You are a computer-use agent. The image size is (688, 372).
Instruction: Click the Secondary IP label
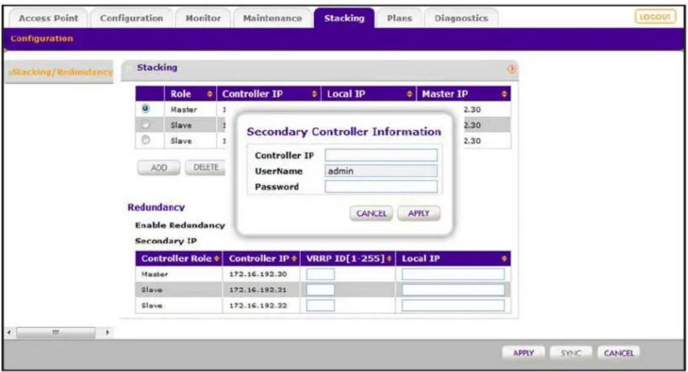(166, 241)
